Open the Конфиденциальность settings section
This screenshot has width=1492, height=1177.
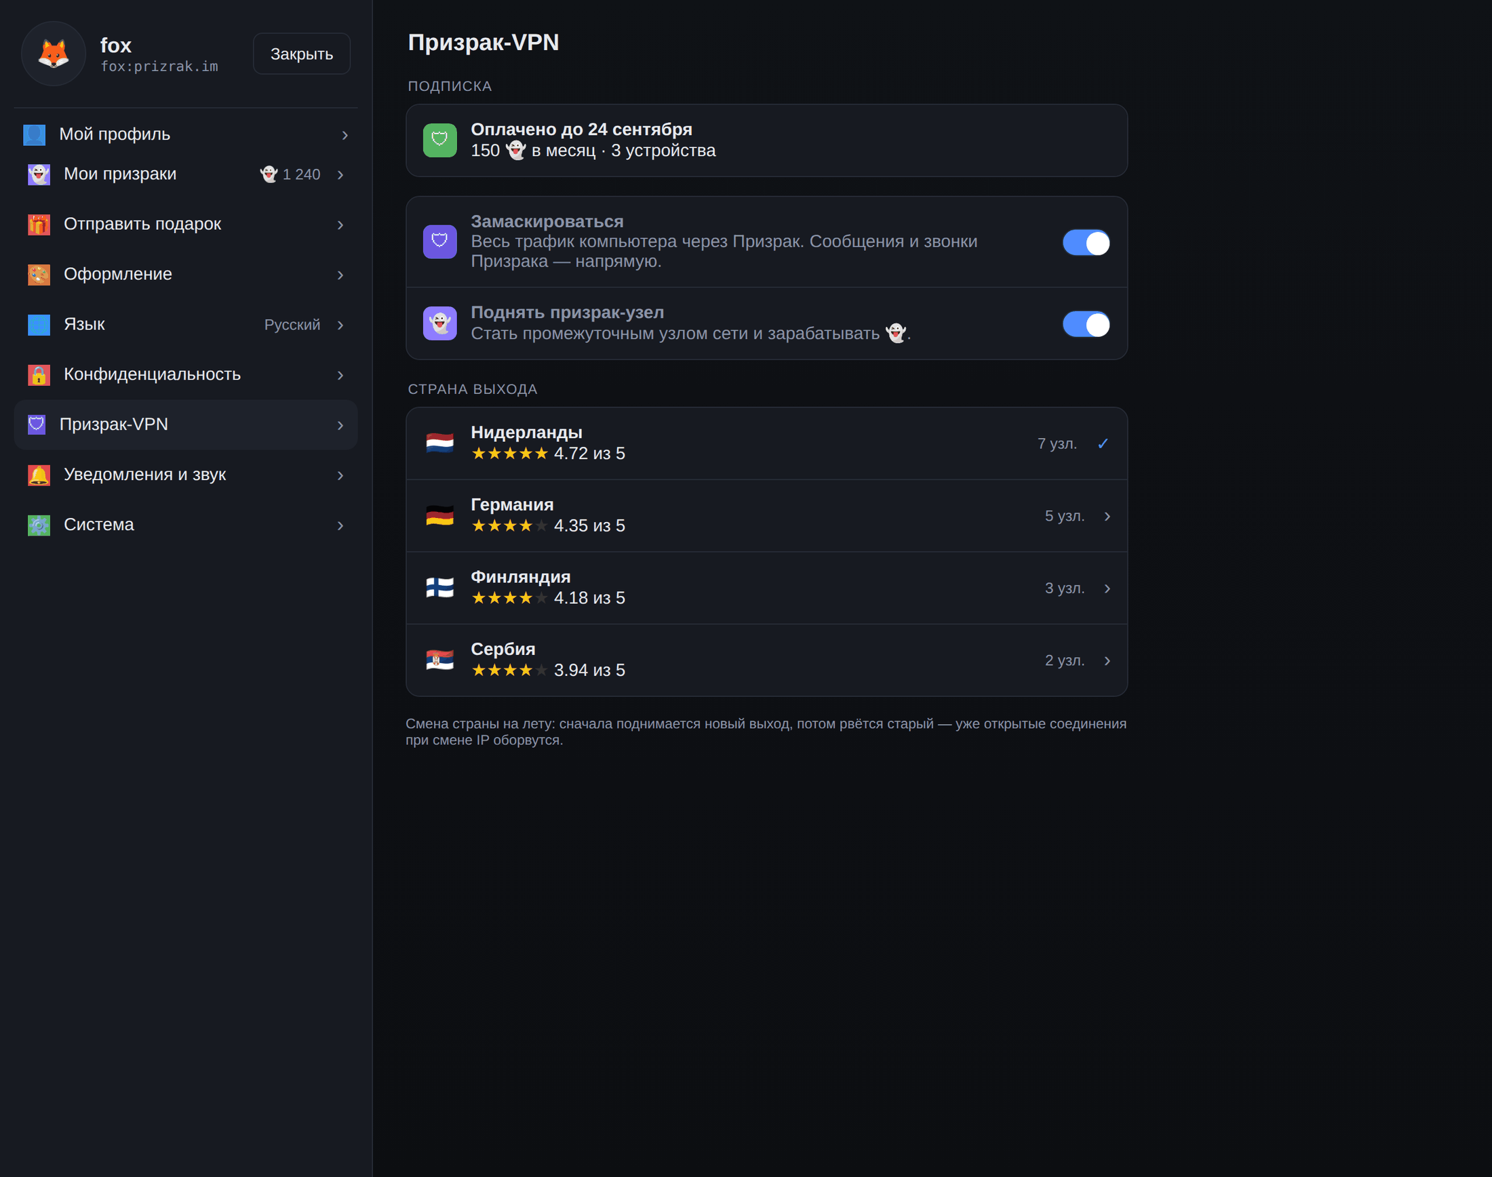185,375
